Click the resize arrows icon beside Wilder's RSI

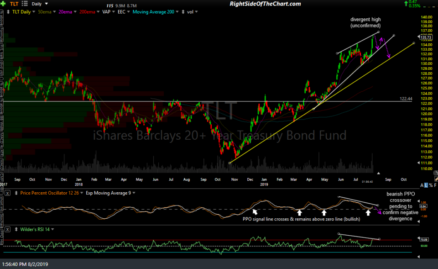(x=16, y=229)
